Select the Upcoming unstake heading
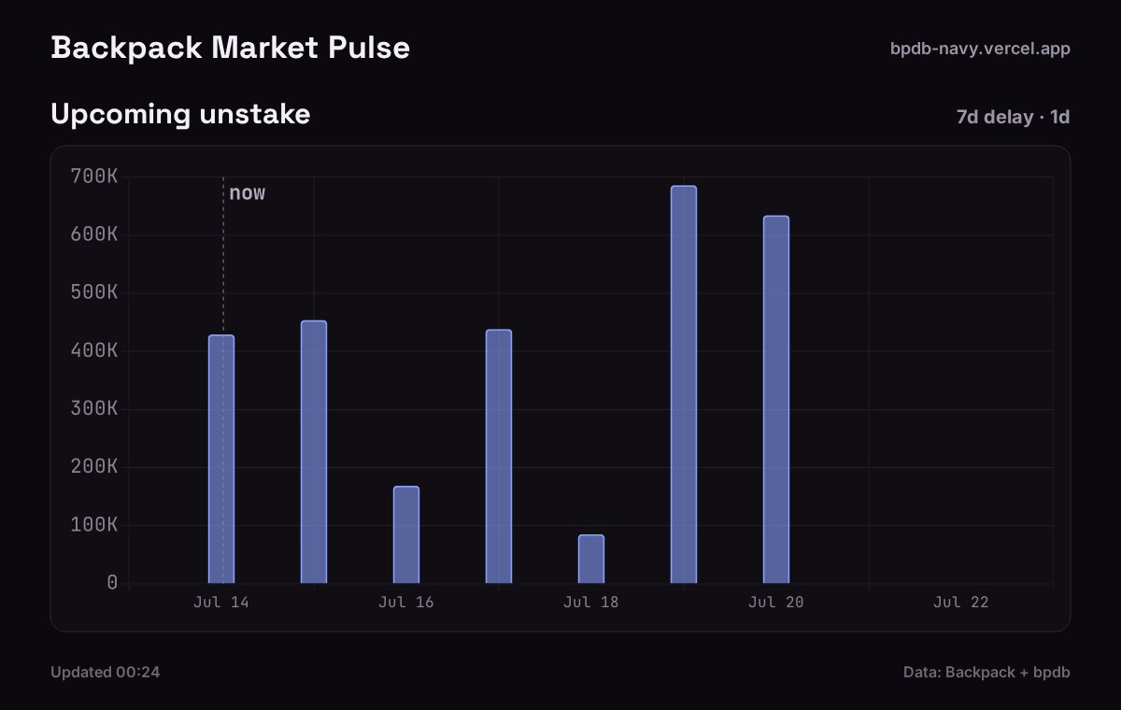The width and height of the screenshot is (1121, 710). 180,115
